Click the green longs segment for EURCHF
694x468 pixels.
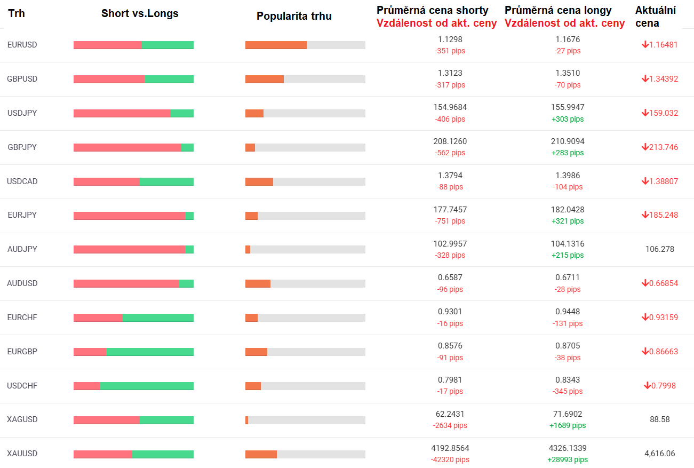(x=158, y=318)
